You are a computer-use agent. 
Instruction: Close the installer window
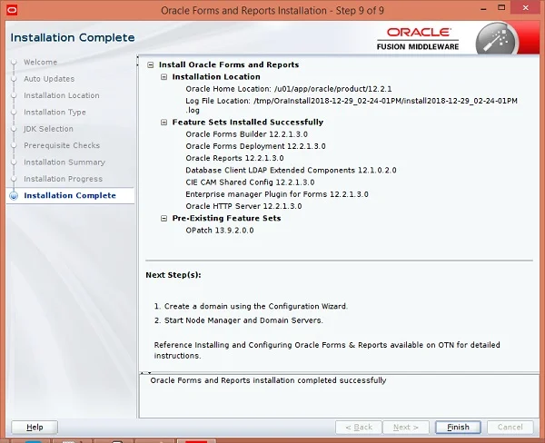pyautogui.click(x=526, y=7)
